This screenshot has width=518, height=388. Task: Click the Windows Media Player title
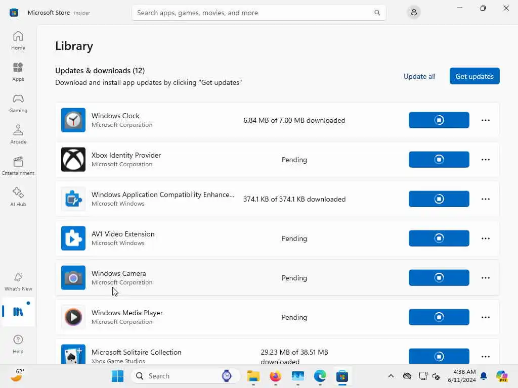[127, 313]
